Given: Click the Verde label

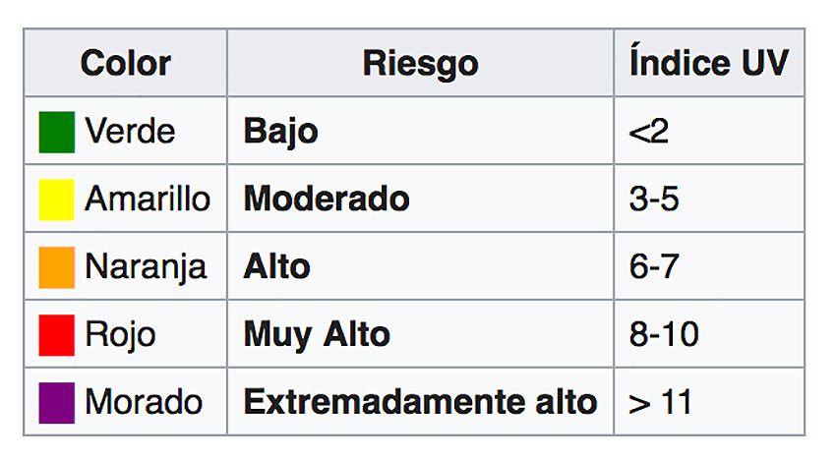Looking at the screenshot, I should [x=130, y=132].
